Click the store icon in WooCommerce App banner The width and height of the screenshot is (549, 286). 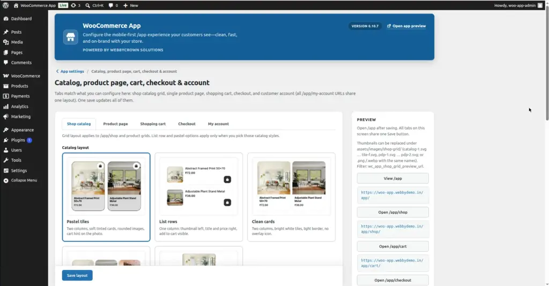[71, 37]
